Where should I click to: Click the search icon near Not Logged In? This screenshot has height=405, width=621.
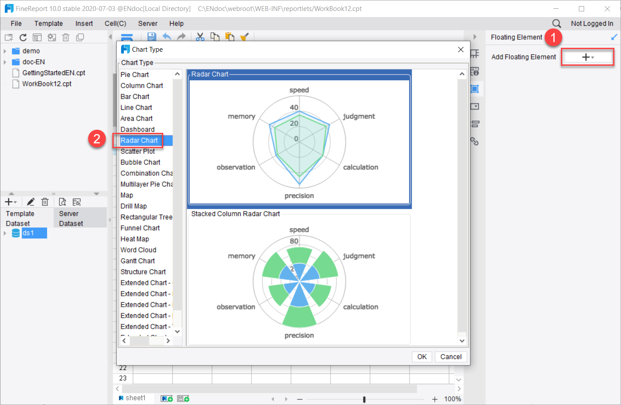click(556, 23)
